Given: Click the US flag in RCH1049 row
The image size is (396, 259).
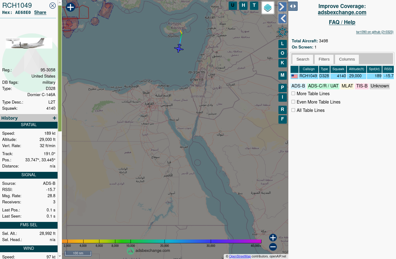Looking at the screenshot, I should (x=295, y=76).
